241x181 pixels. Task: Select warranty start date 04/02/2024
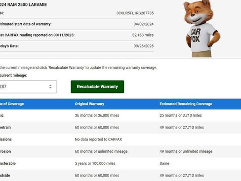pos(144,24)
